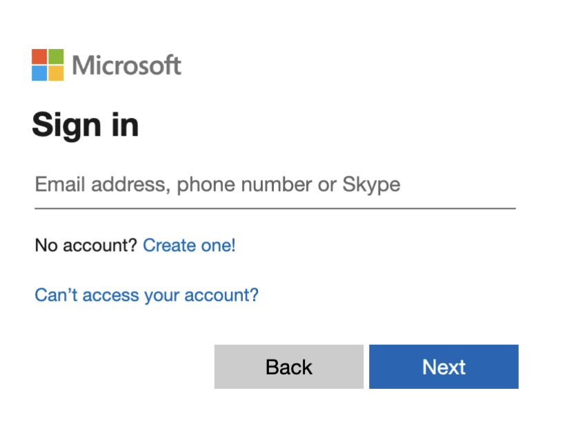The width and height of the screenshot is (567, 422).
Task: Start account creation via Create one!
Action: (189, 245)
